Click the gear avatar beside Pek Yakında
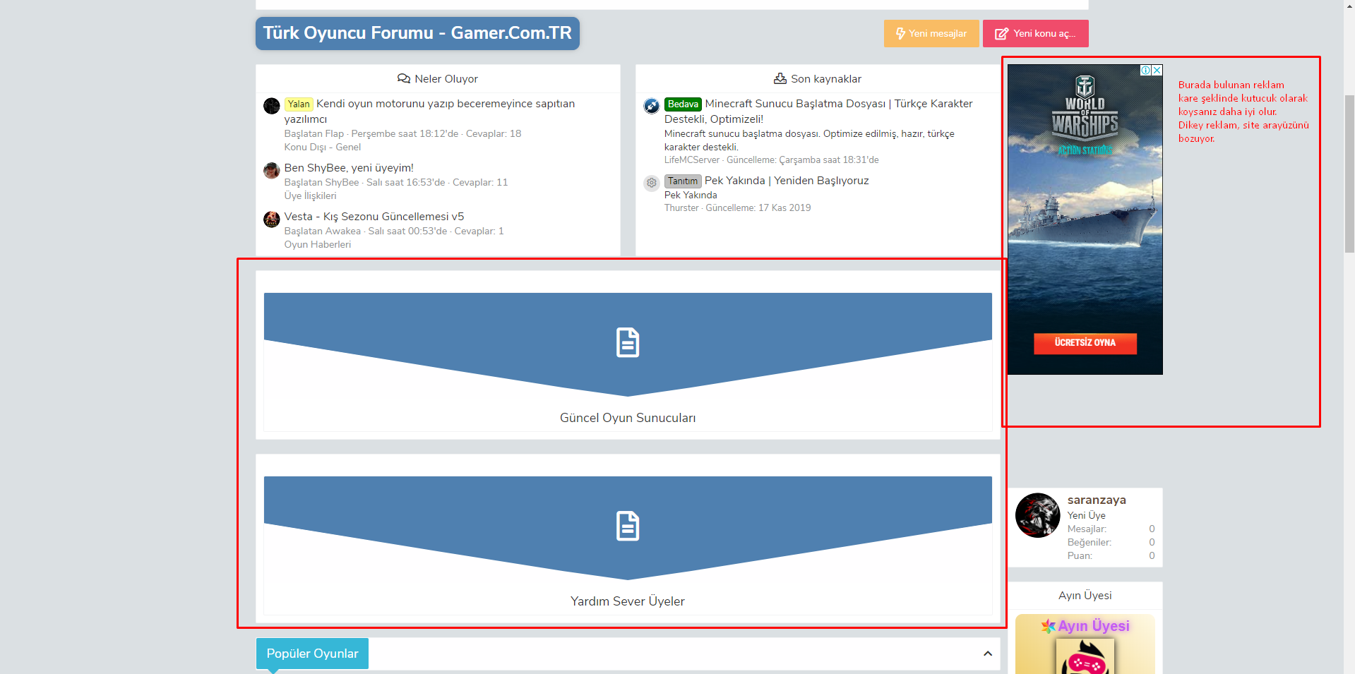The height and width of the screenshot is (674, 1355). pyautogui.click(x=652, y=183)
